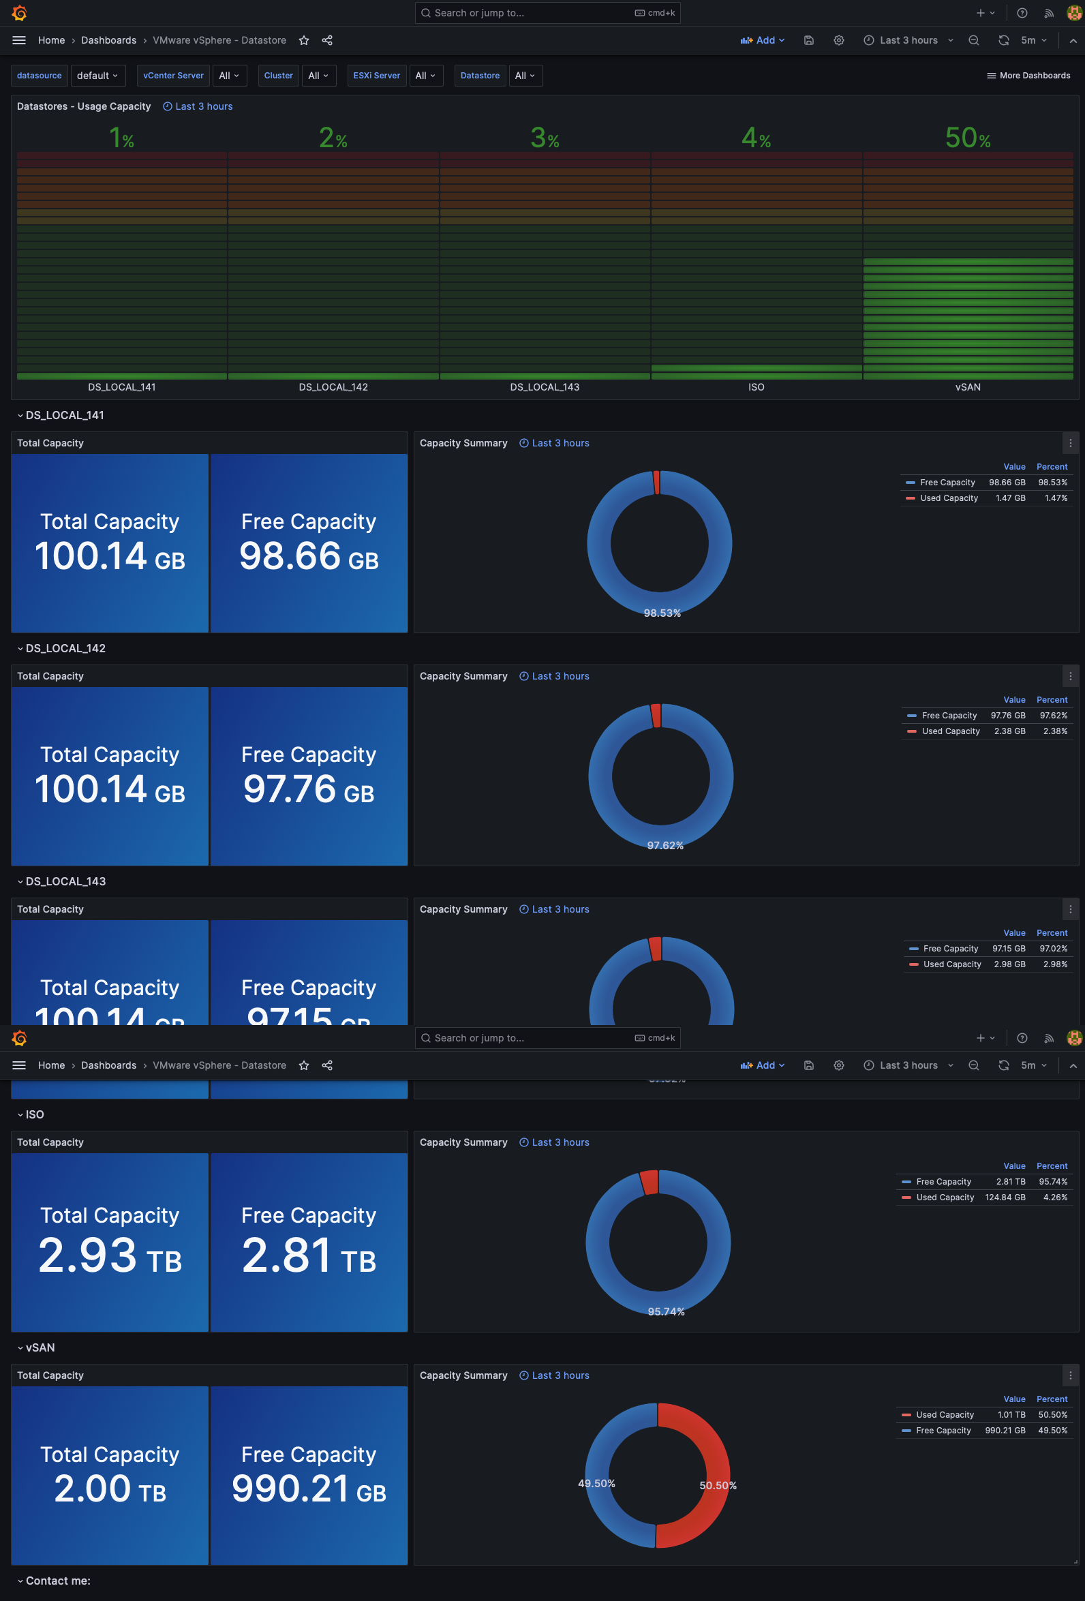Viewport: 1085px width, 1601px height.
Task: Open the panel menu of DS_LOCAL_141 Capacity Summary
Action: click(1070, 443)
